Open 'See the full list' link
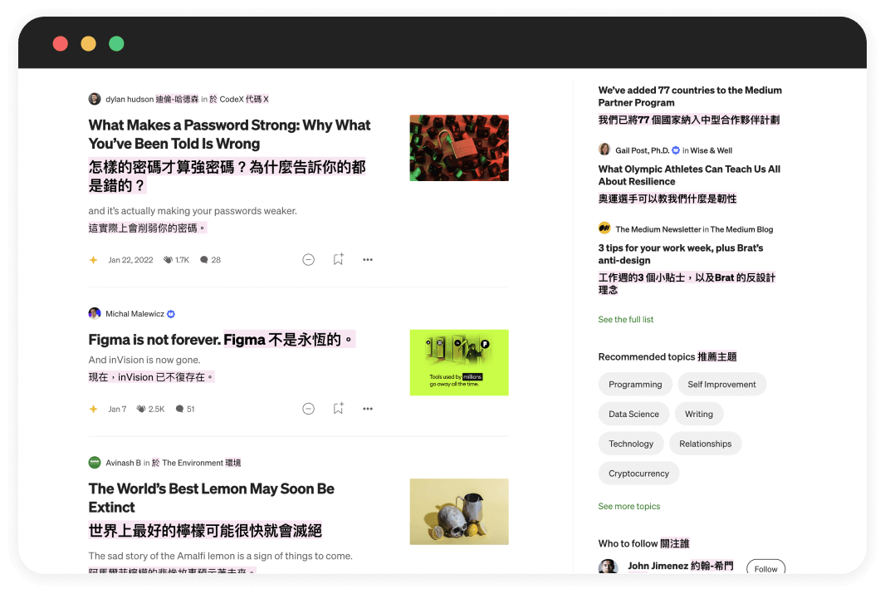 [x=625, y=320]
